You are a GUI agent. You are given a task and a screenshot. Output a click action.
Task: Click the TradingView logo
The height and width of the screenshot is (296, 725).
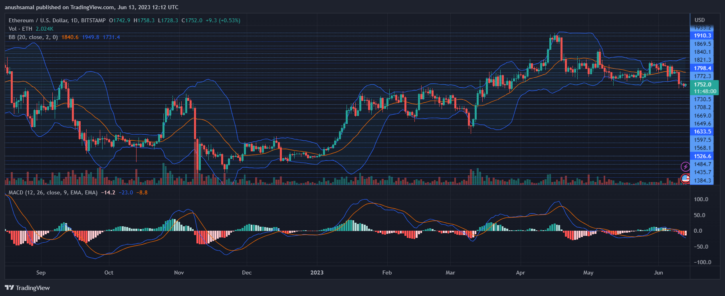27,288
